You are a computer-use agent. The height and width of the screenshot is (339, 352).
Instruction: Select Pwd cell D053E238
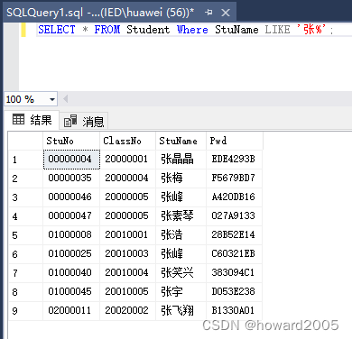234,292
